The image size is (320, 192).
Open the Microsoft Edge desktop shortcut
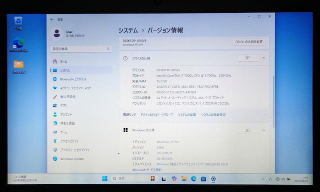(18, 45)
